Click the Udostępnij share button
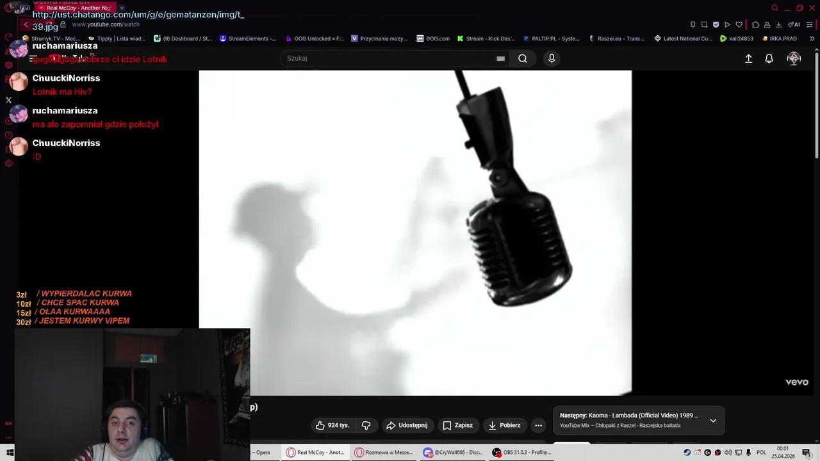Image resolution: width=820 pixels, height=461 pixels. [x=407, y=425]
